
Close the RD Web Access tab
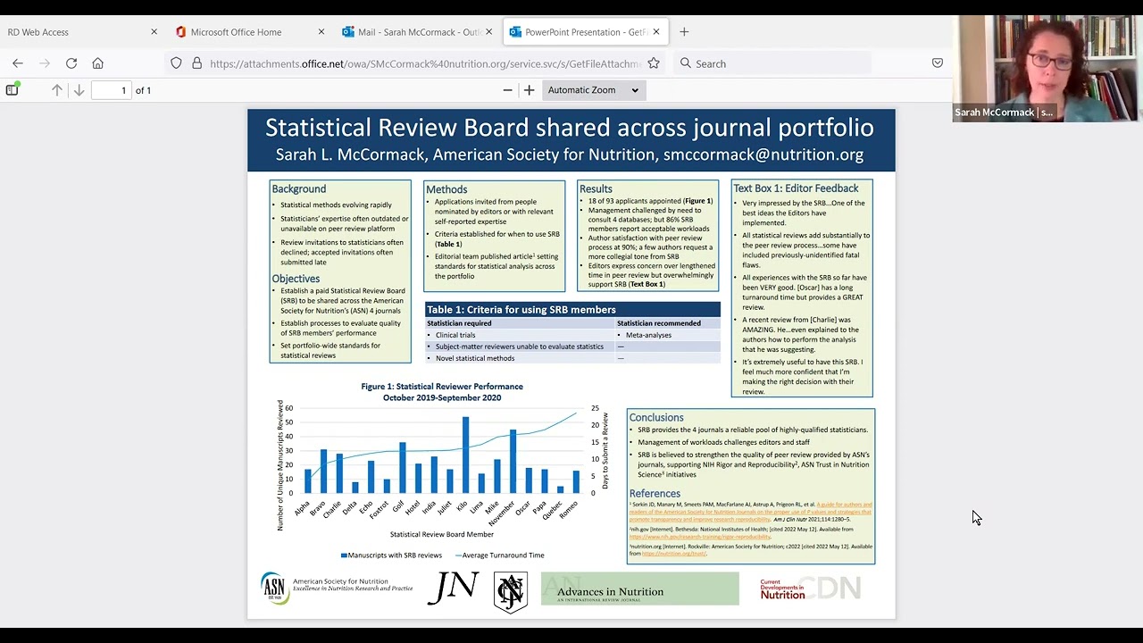154,32
